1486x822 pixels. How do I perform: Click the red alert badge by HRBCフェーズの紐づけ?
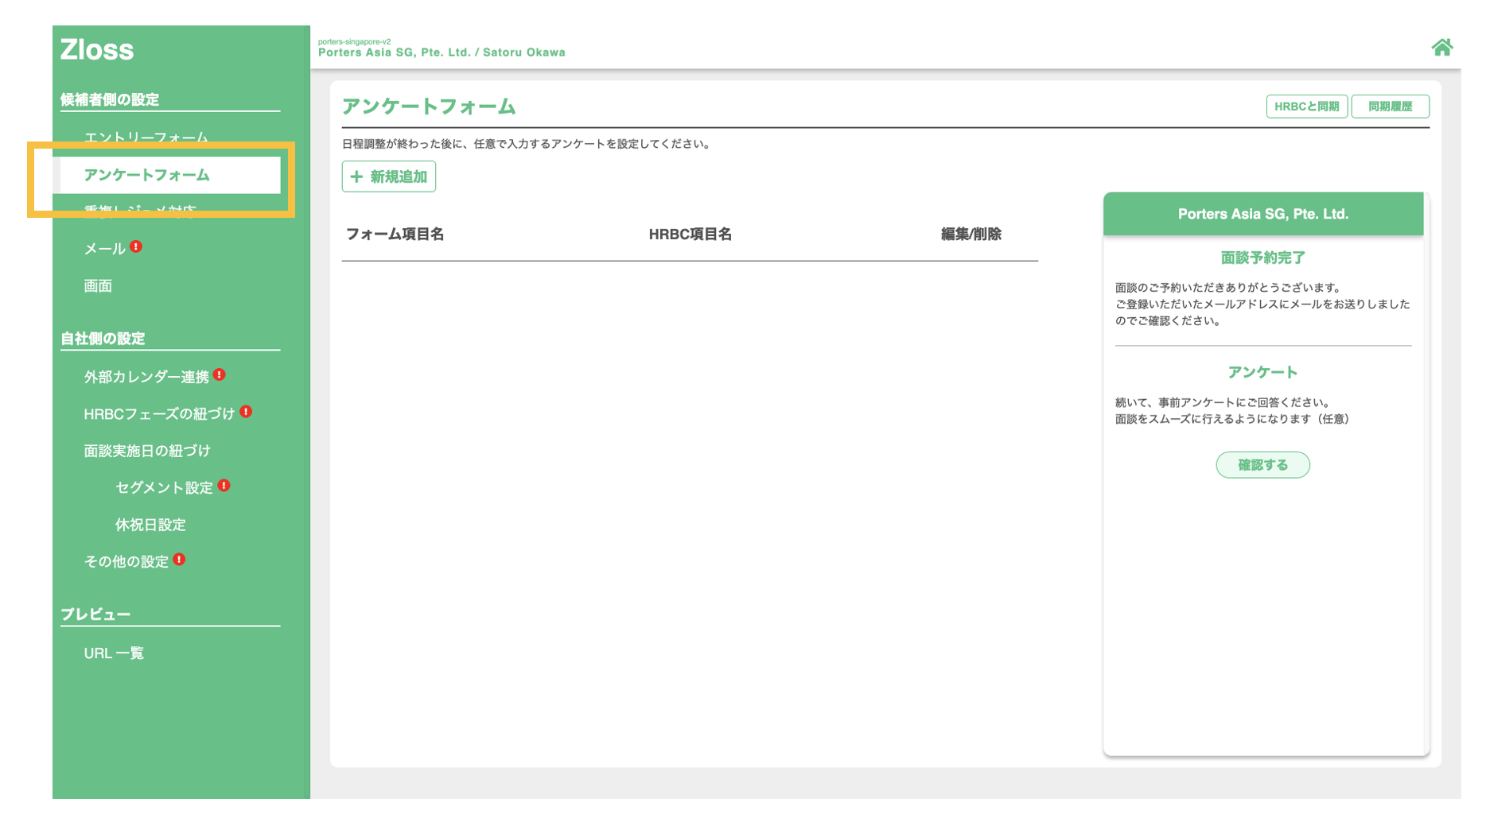tap(246, 412)
